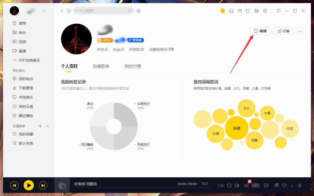314x196 pixels.
Task: Switch to the 自建歌单 tab
Action: [x=101, y=66]
